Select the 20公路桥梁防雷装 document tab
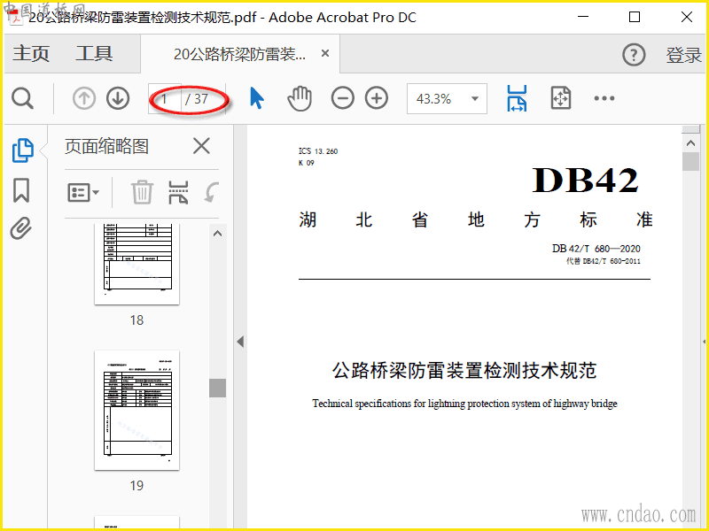This screenshot has height=531, width=709. point(239,54)
